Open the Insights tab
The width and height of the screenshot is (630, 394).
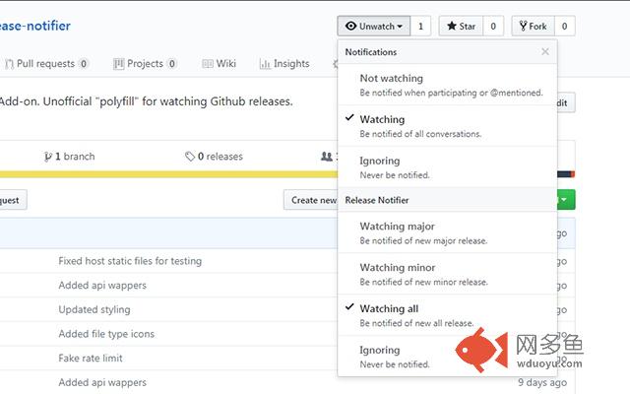(x=284, y=63)
